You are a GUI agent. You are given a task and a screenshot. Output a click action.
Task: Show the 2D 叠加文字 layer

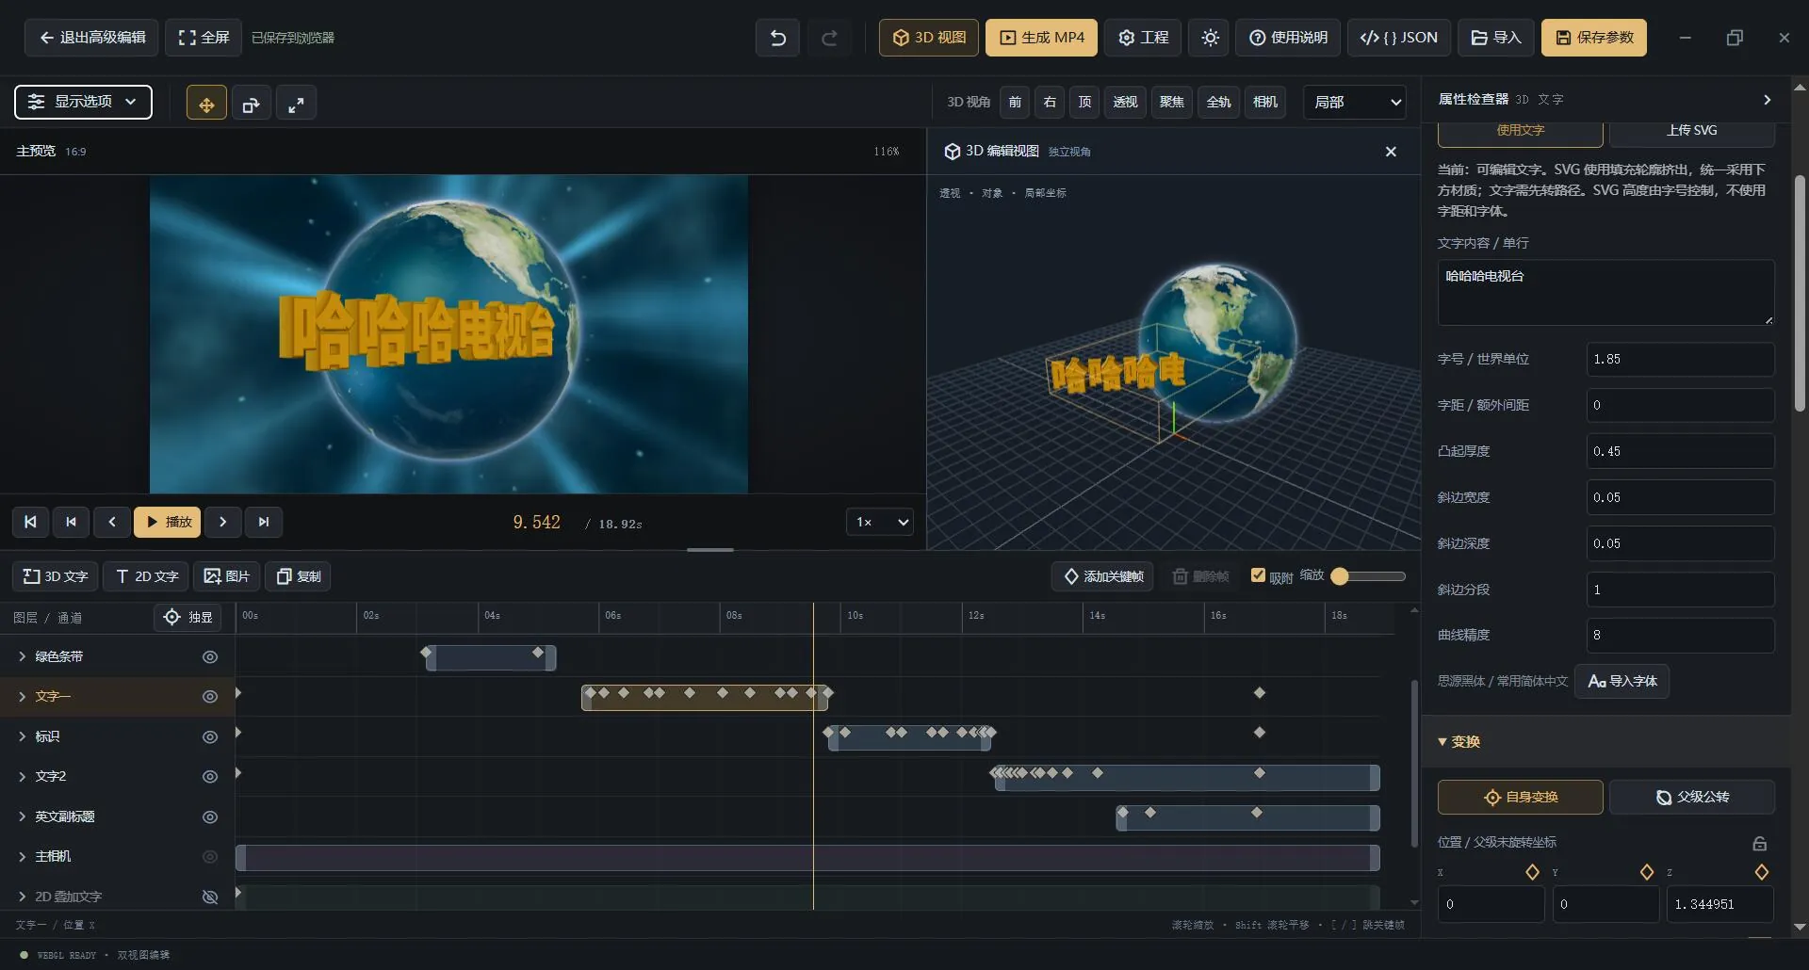click(x=210, y=897)
